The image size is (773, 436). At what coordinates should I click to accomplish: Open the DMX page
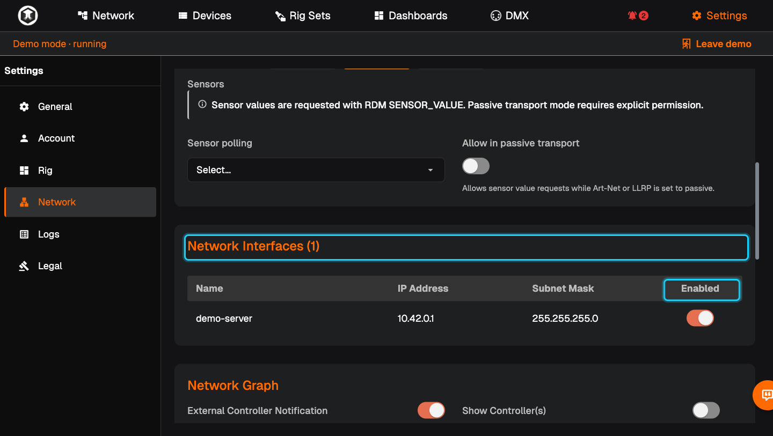(x=509, y=16)
